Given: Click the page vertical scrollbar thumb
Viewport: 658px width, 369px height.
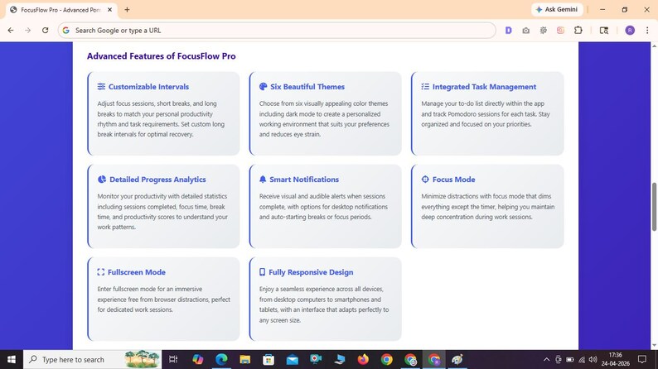Looking at the screenshot, I should click(x=654, y=207).
